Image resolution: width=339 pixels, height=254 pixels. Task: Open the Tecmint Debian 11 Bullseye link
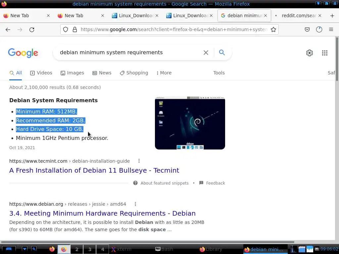(94, 170)
